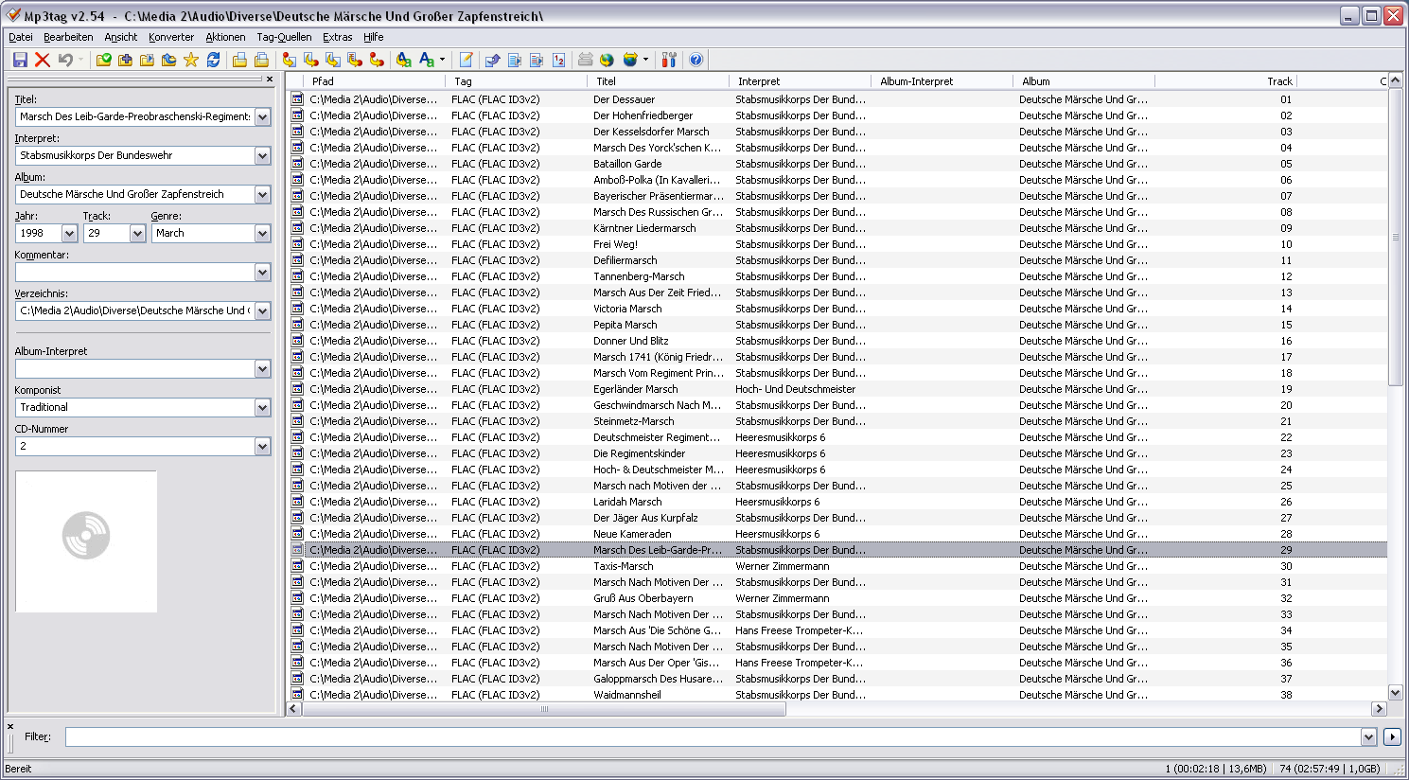This screenshot has height=780, width=1409.
Task: Click the blue question mark Help icon
Action: (696, 60)
